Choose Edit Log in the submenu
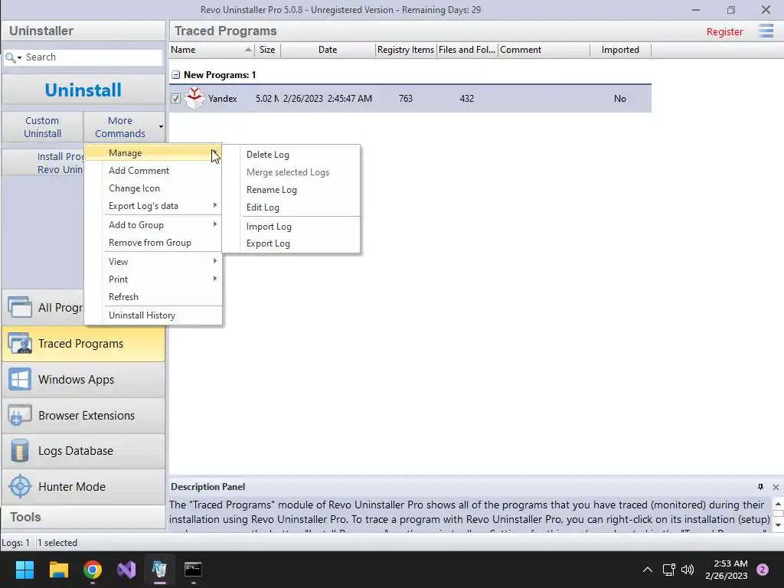Image resolution: width=784 pixels, height=588 pixels. point(263,207)
